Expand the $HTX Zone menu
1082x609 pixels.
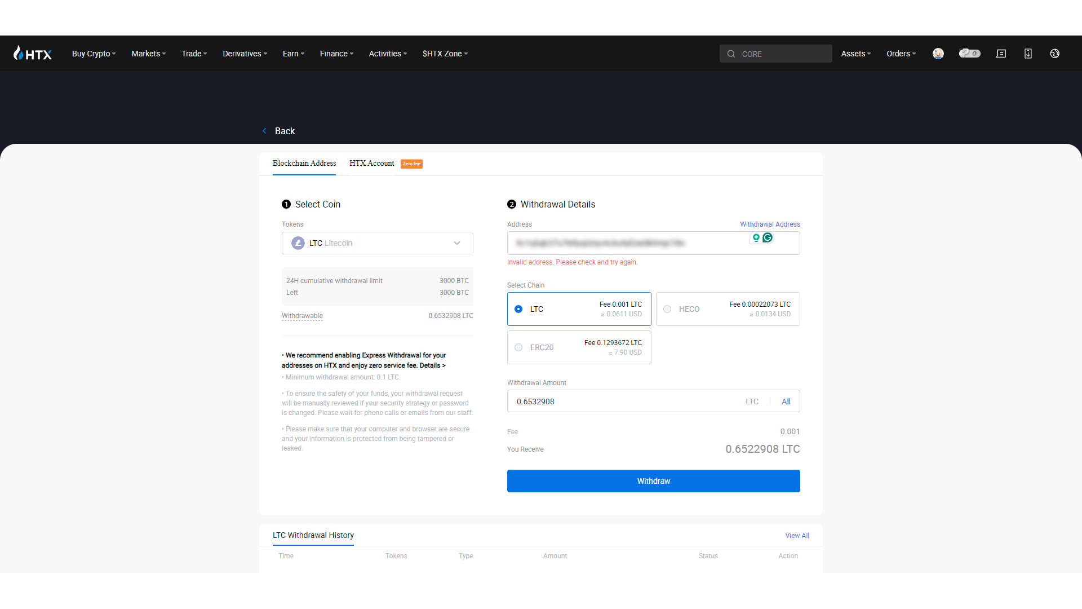point(445,54)
